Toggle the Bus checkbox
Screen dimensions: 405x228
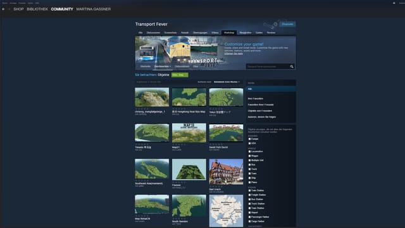coord(249,165)
